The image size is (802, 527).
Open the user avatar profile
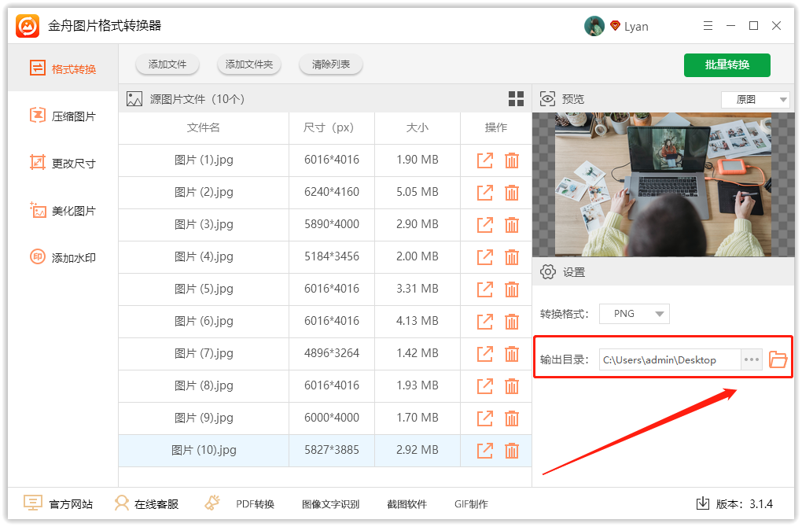click(594, 26)
